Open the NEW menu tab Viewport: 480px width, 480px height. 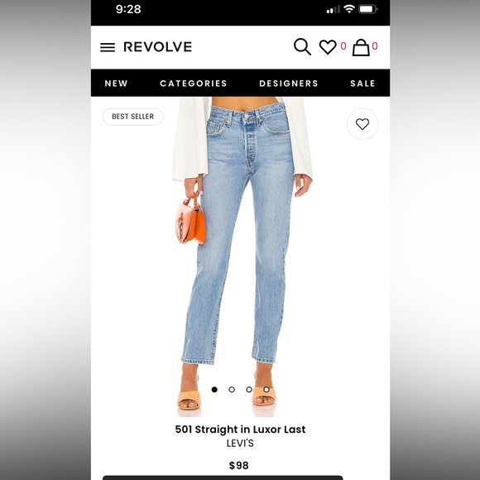tap(117, 84)
